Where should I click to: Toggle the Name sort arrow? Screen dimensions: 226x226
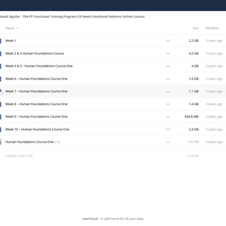[17, 28]
